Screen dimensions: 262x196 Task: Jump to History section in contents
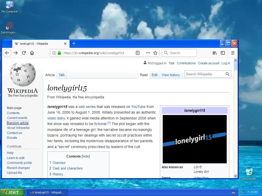(x=58, y=174)
